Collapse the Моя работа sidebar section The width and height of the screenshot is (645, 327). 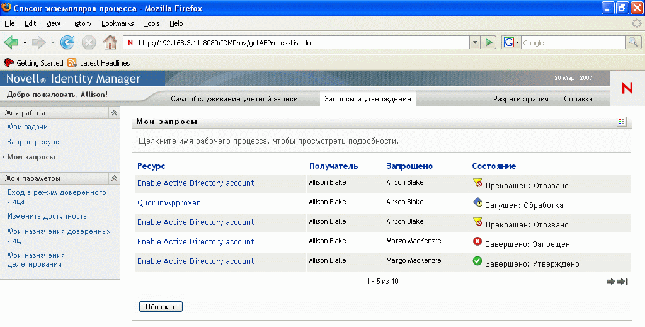tap(114, 113)
